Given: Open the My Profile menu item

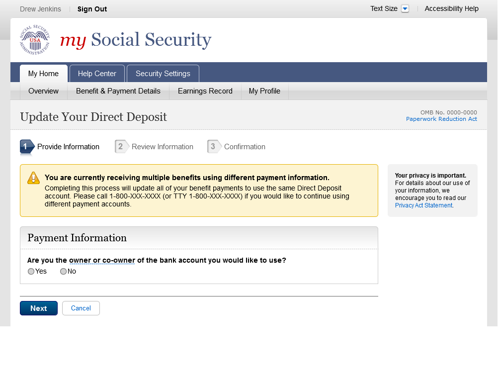Looking at the screenshot, I should (264, 91).
